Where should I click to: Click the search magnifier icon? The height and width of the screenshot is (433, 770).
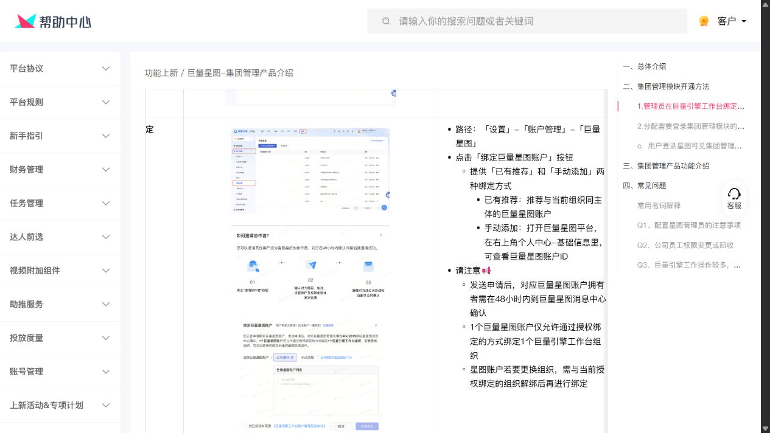[x=386, y=21]
